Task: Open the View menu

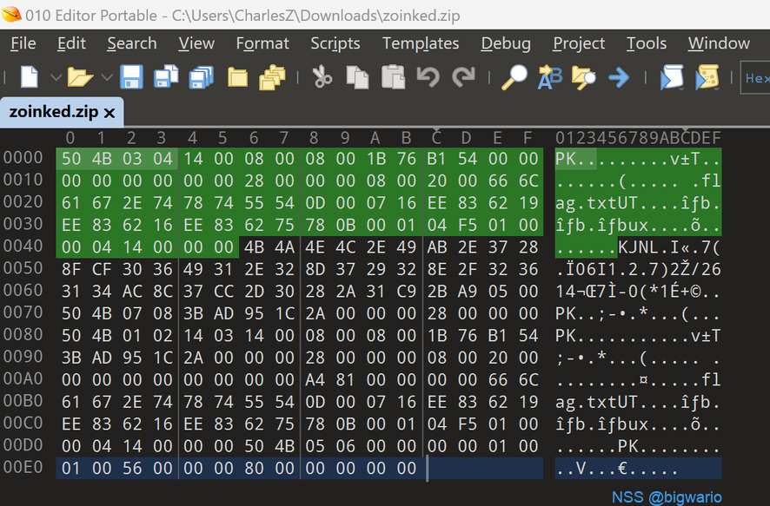Action: (196, 43)
